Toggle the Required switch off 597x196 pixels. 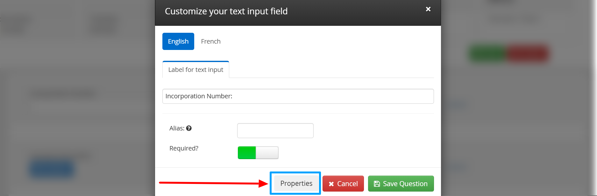[258, 153]
